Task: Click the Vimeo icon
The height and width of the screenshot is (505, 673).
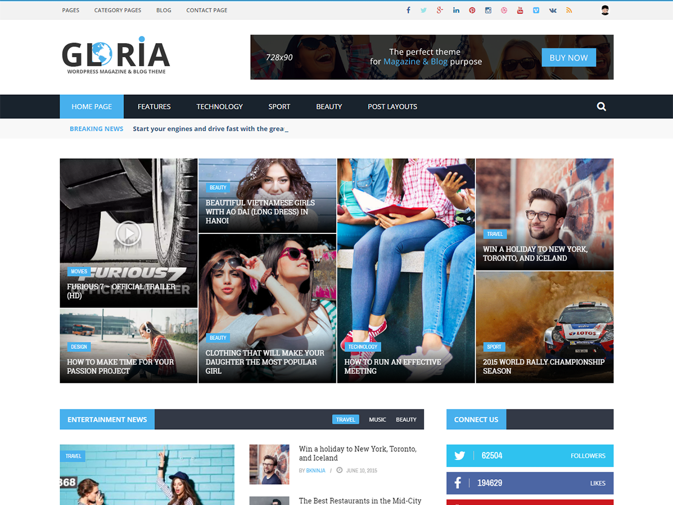Action: (x=536, y=10)
